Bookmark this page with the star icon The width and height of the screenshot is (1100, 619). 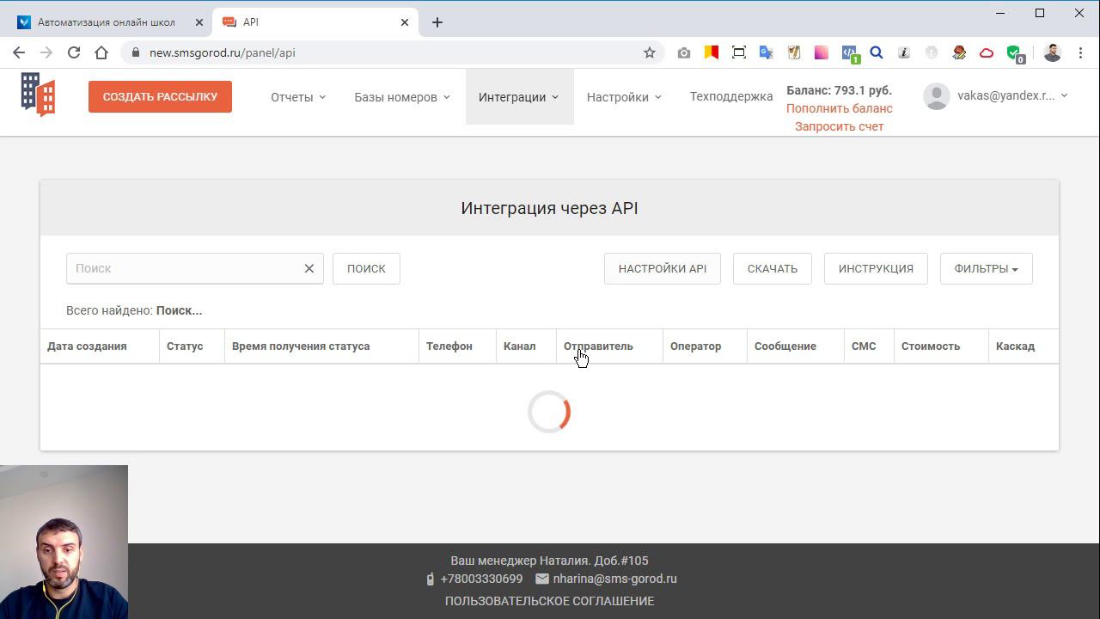pos(650,52)
